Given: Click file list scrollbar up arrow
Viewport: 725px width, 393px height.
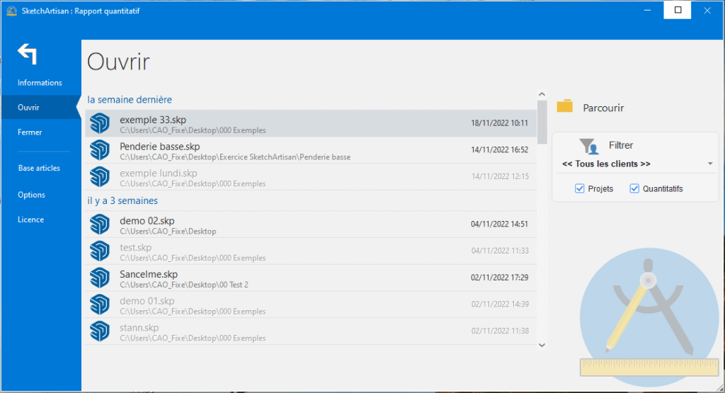Looking at the screenshot, I should (x=542, y=94).
